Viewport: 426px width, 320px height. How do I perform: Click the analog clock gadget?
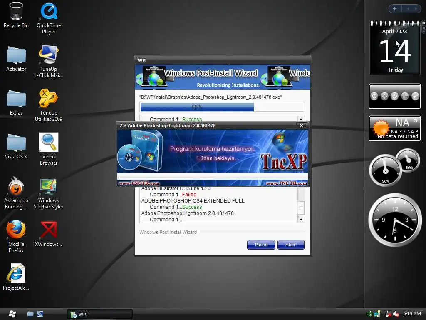(395, 220)
